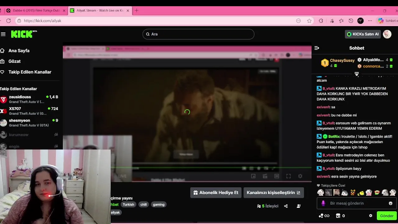Viewport: 398px width, 224px height.
Task: Open browser favorites list icon
Action: point(341,21)
